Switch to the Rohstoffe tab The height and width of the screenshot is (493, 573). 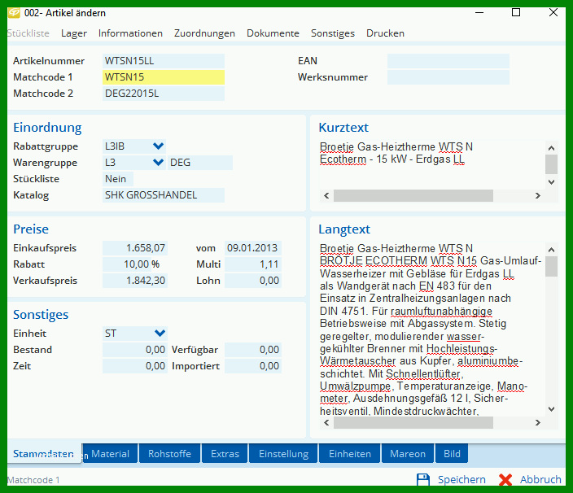pyautogui.click(x=169, y=454)
